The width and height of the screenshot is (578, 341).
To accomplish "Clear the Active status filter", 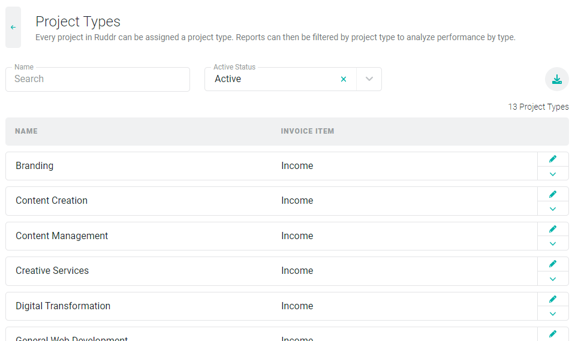I will coord(344,79).
